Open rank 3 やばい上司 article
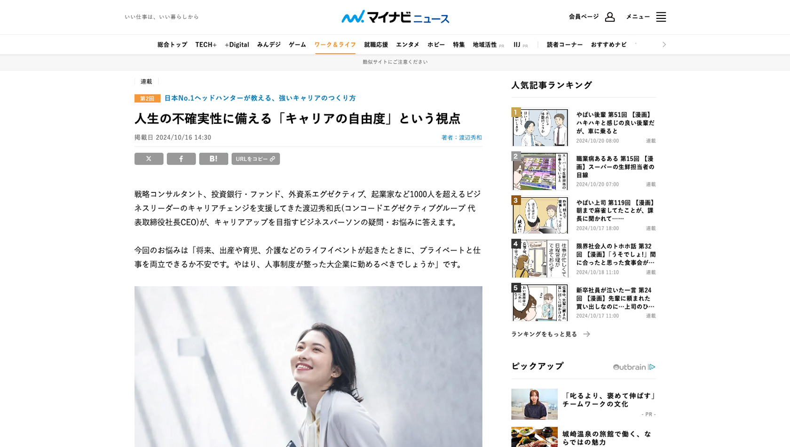Screen dimensions: 790x447 616,211
